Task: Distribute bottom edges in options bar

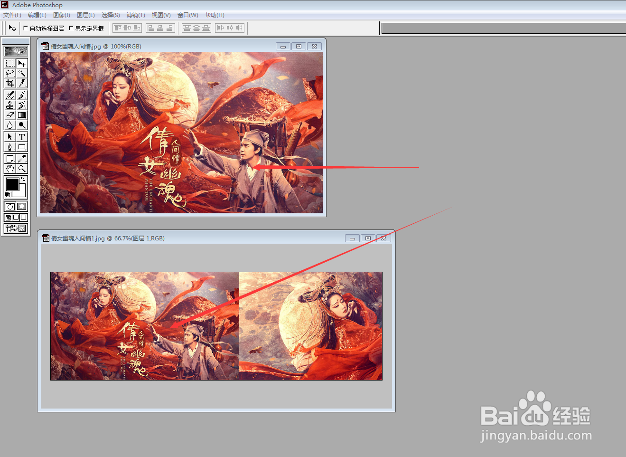Action: (206, 28)
